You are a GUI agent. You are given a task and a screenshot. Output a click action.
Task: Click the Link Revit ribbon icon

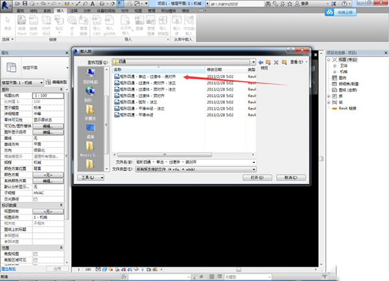(22, 25)
